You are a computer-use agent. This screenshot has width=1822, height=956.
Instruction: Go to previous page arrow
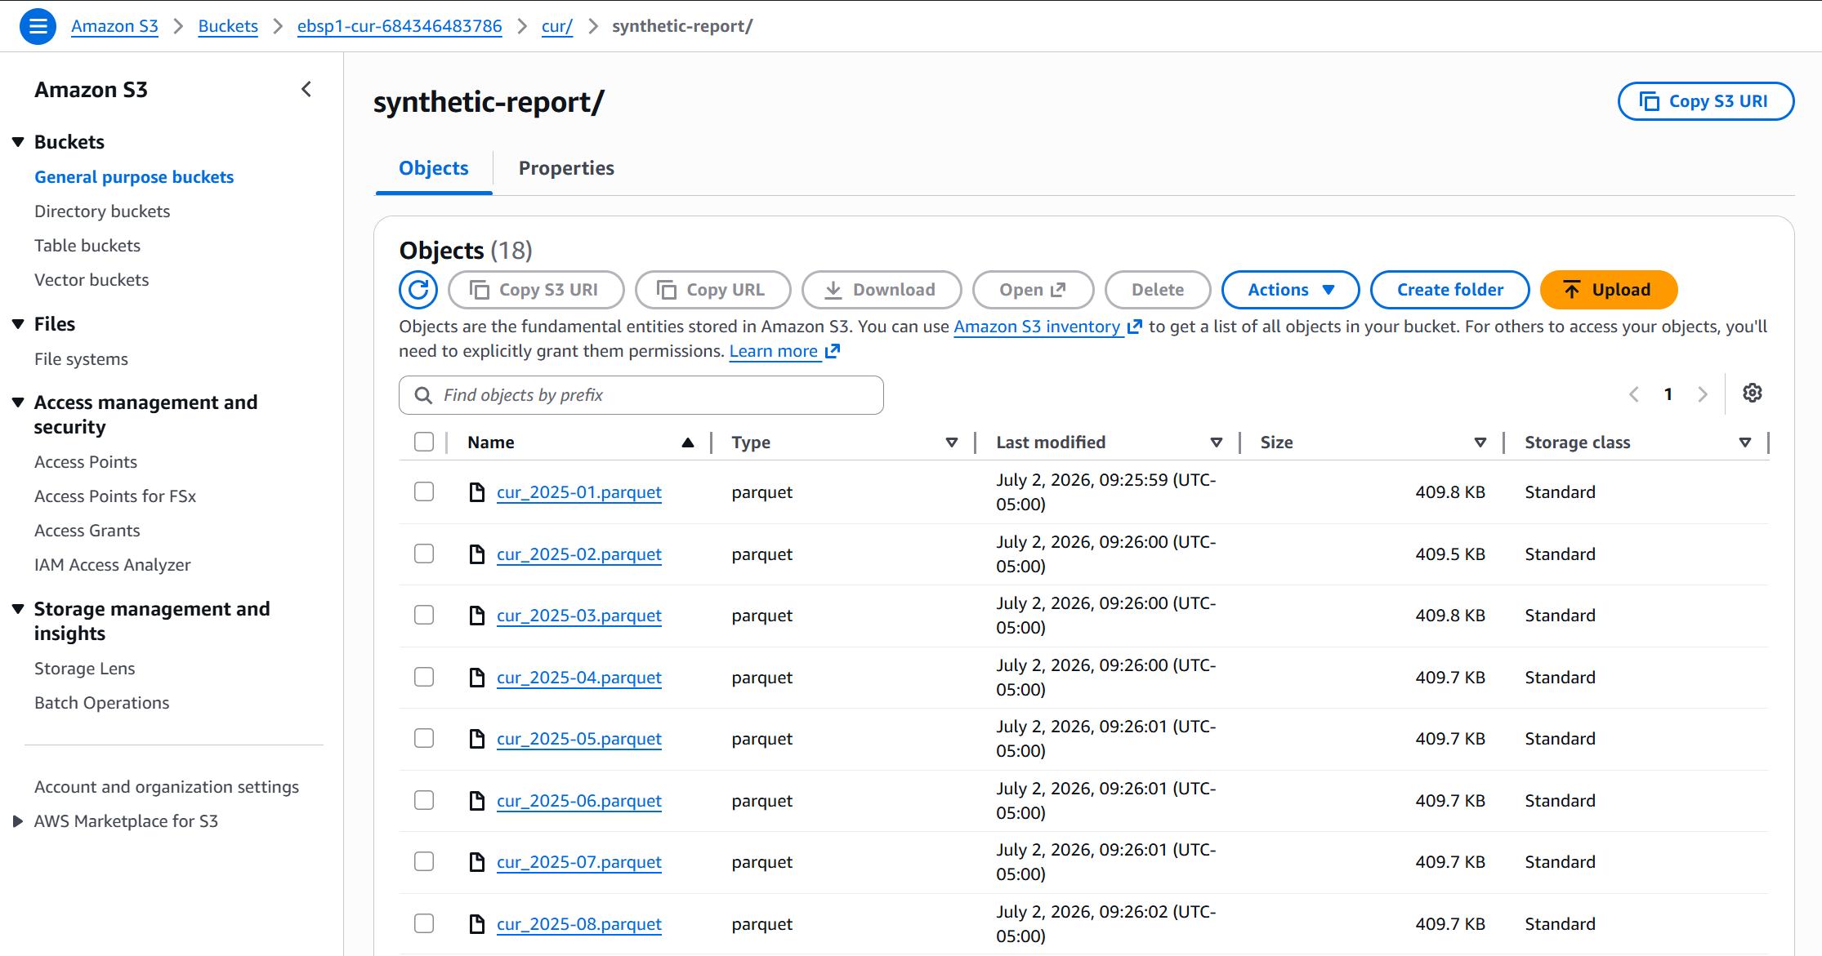1634,394
